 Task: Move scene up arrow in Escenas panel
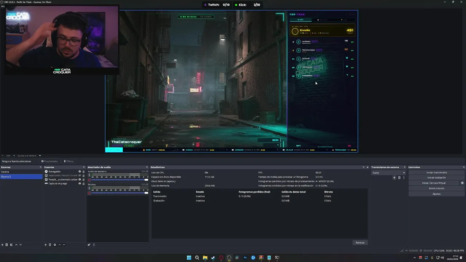tap(16, 245)
